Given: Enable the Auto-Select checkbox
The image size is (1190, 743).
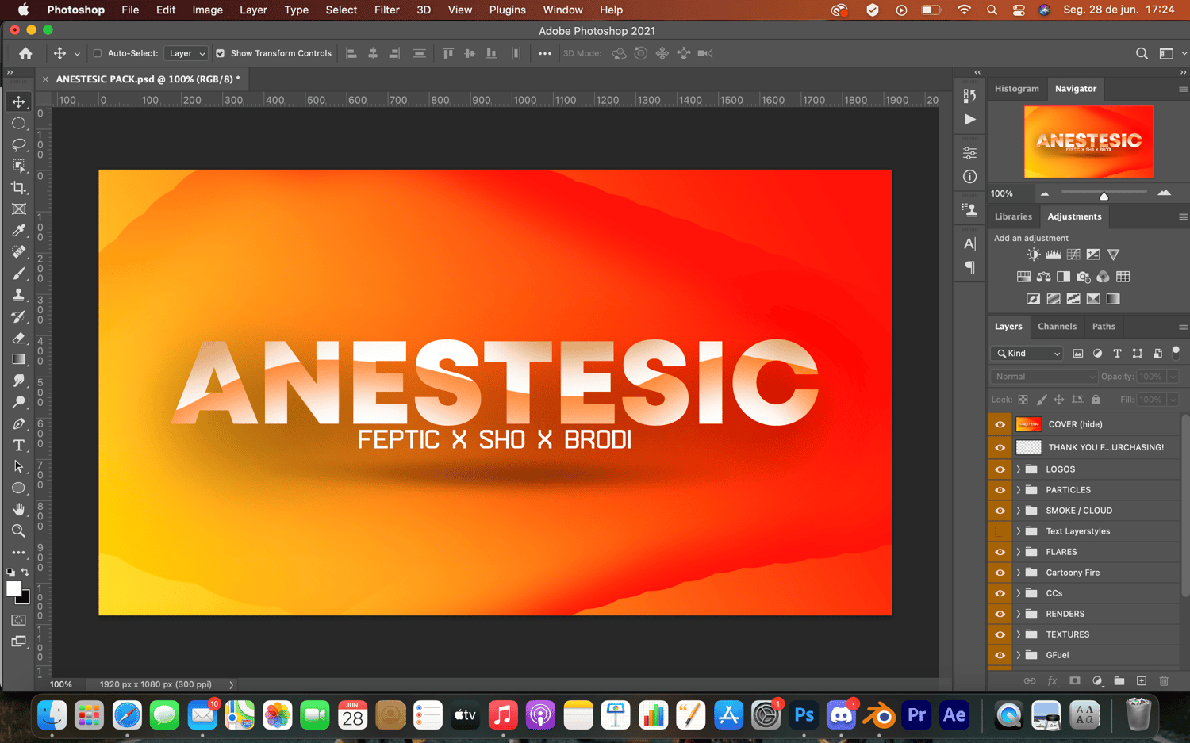Looking at the screenshot, I should tap(98, 53).
